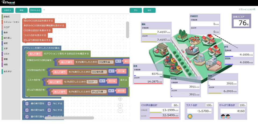Viewport: 258px width, 125px height.
Task: Open the 繰り返し block category
Action: [8, 38]
